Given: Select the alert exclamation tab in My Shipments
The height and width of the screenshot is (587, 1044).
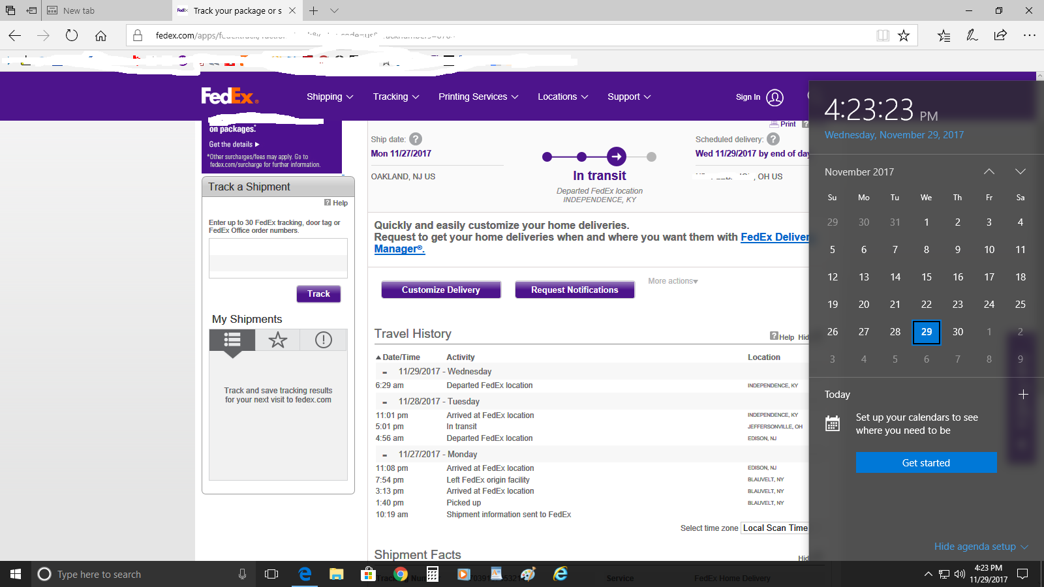Looking at the screenshot, I should (324, 340).
